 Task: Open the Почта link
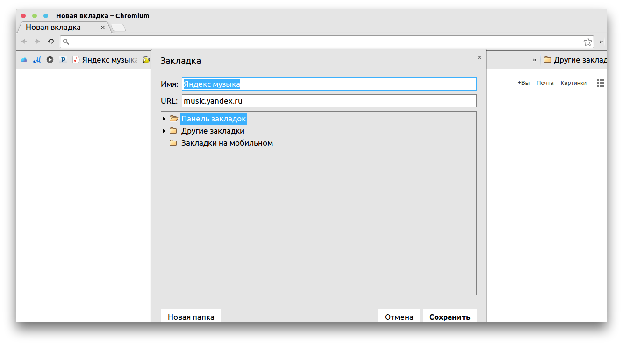point(545,83)
